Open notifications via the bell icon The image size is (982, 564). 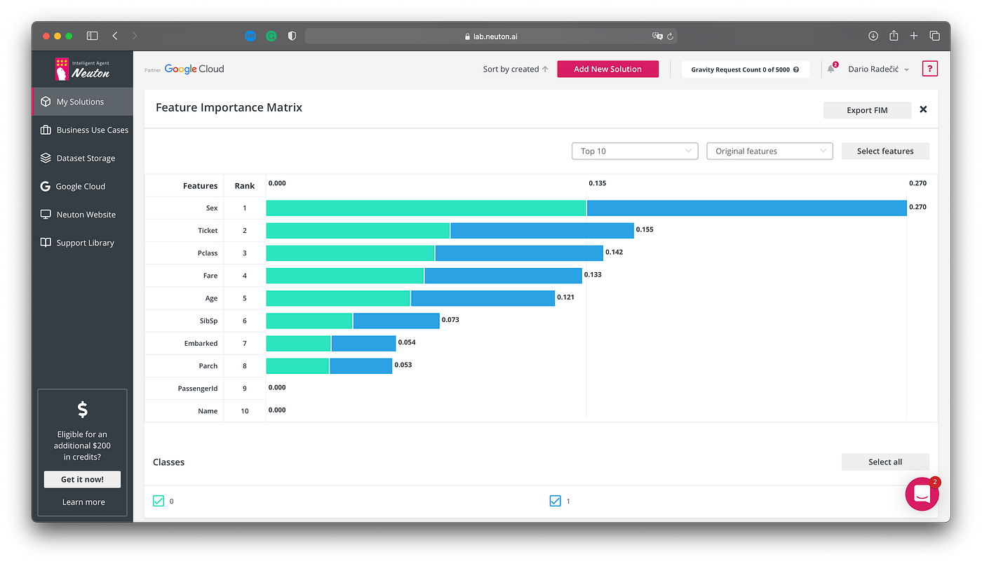coord(830,68)
